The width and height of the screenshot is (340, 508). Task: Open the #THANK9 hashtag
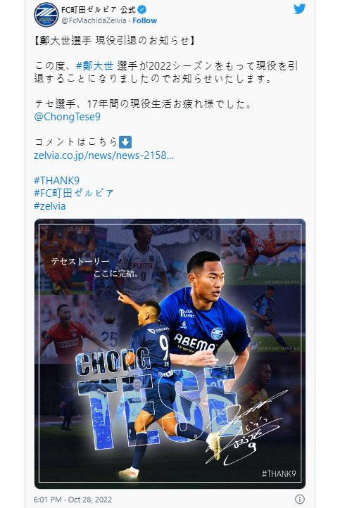[x=57, y=180]
